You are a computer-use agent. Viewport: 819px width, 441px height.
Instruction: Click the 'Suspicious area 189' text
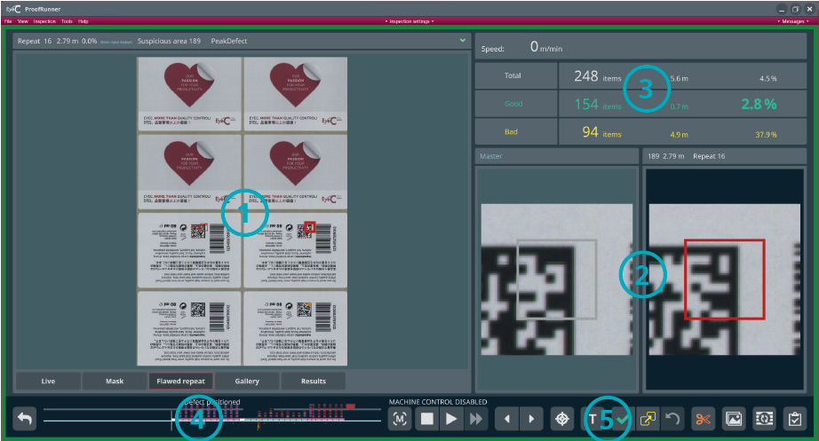point(169,41)
